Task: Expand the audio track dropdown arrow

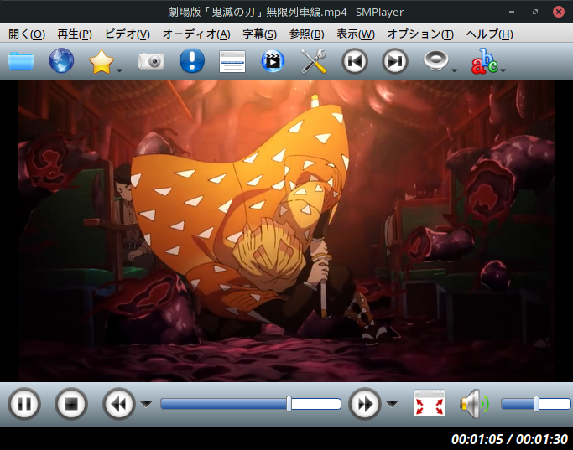Action: pos(454,70)
